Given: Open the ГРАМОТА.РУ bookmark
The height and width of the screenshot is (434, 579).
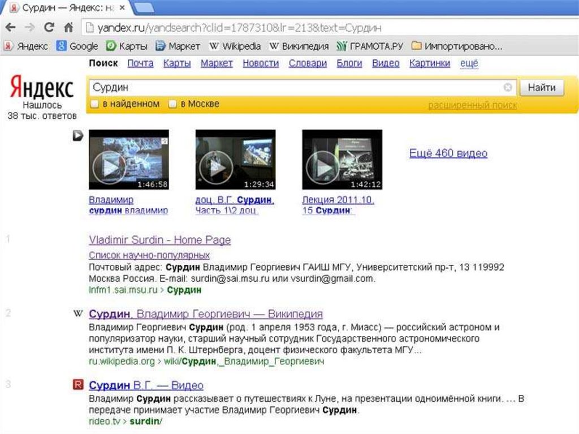Looking at the screenshot, I should point(370,46).
